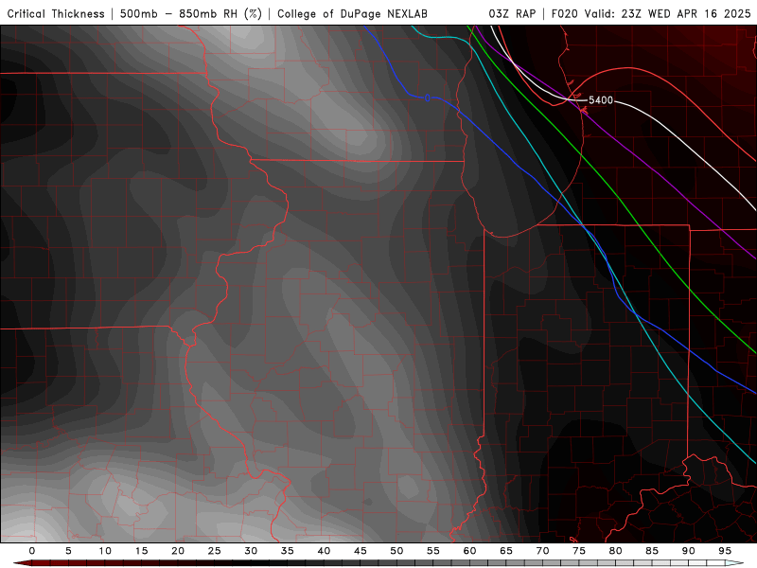Click the colorbar tick label "95"
The image size is (757, 568).
725,551
